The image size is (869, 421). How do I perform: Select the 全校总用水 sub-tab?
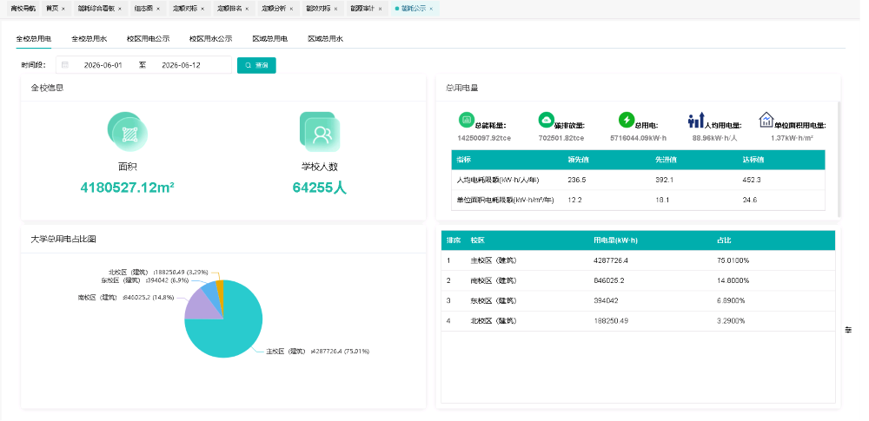tap(90, 39)
